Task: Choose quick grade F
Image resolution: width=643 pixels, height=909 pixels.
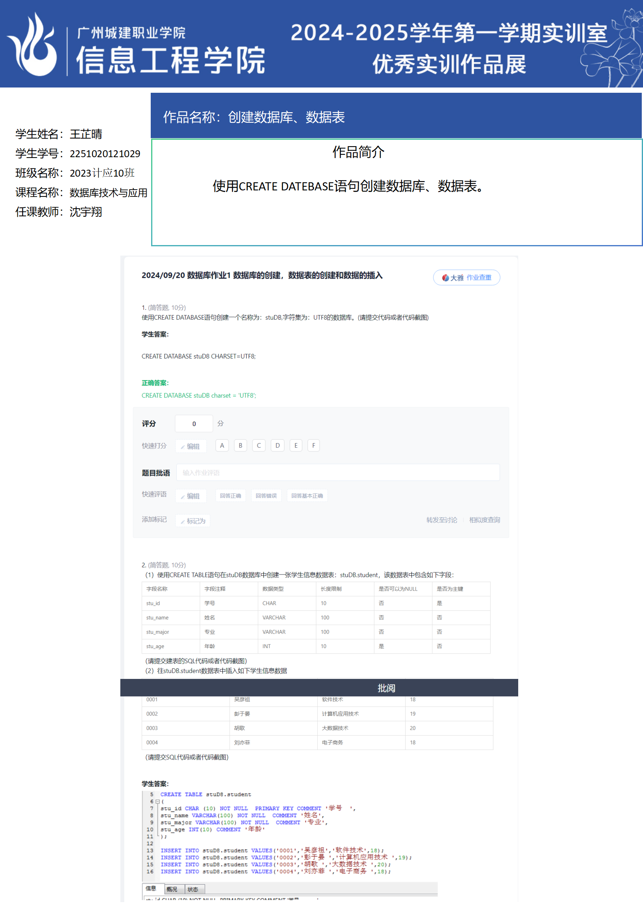Action: (314, 446)
